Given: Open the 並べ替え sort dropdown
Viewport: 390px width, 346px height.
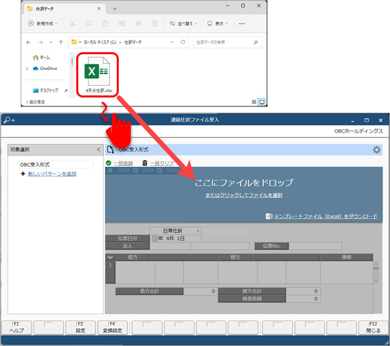Looking at the screenshot, I should (x=183, y=23).
